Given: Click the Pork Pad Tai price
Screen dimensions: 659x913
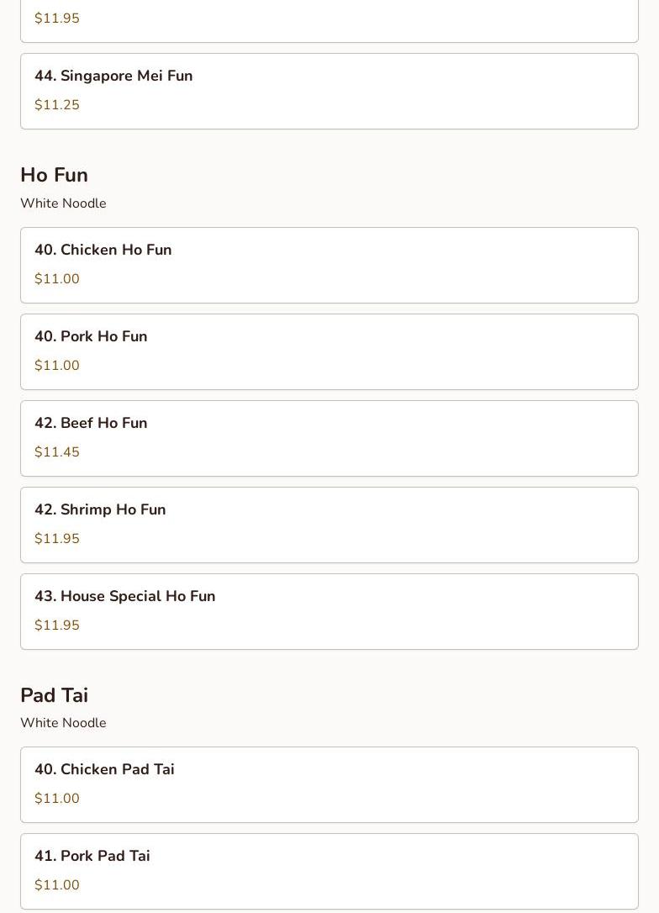Looking at the screenshot, I should [x=57, y=885].
